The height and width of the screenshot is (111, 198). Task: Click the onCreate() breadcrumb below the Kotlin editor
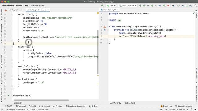pos(130,103)
